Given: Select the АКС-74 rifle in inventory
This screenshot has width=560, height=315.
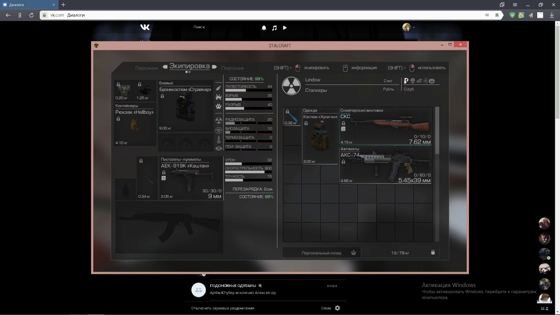Looking at the screenshot, I should (386, 165).
